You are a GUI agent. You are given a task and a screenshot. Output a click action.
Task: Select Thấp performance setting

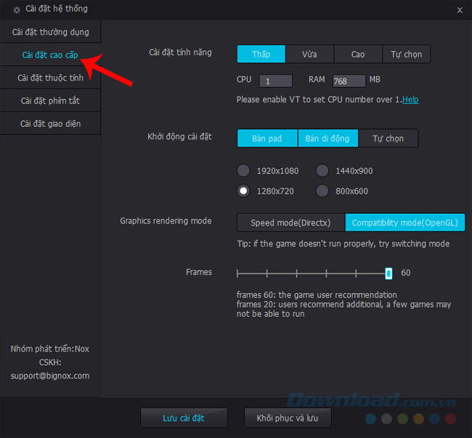(261, 54)
